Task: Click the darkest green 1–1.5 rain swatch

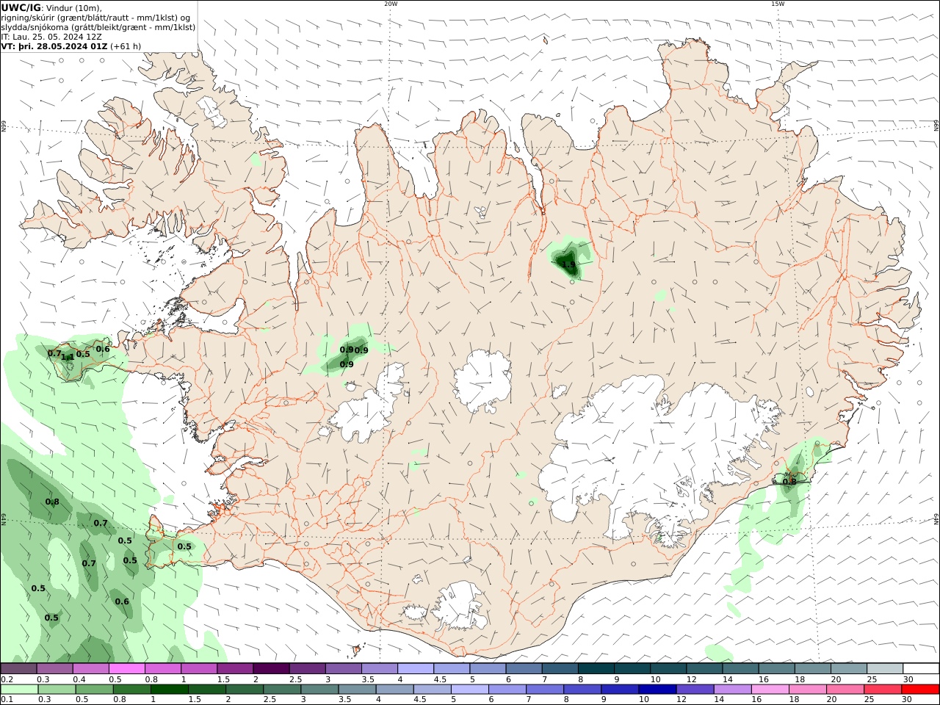Action: click(170, 690)
